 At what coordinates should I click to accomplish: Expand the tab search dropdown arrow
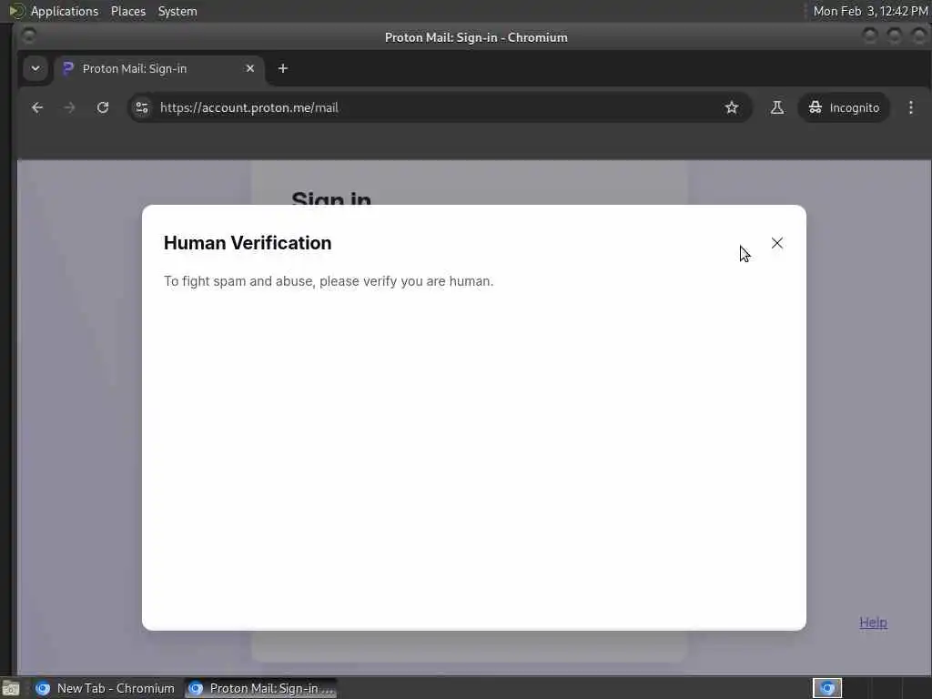[x=35, y=68]
